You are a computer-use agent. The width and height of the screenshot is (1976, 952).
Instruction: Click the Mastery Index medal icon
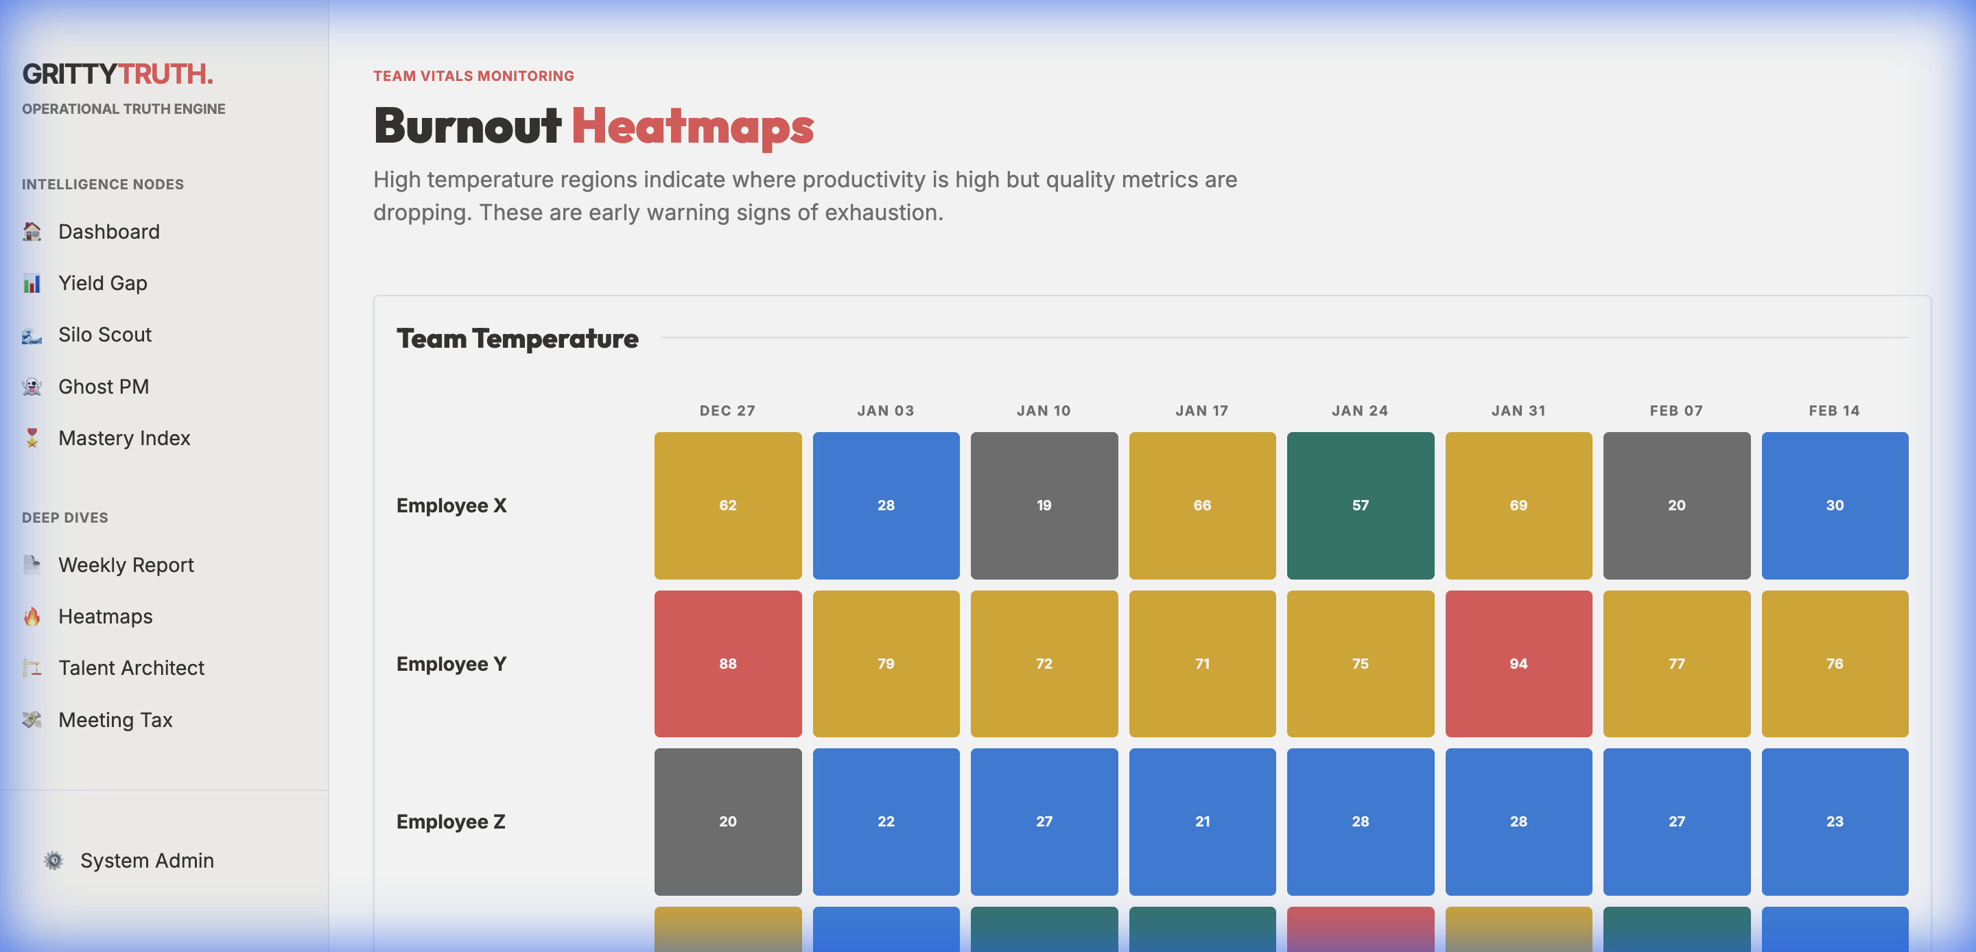point(31,438)
